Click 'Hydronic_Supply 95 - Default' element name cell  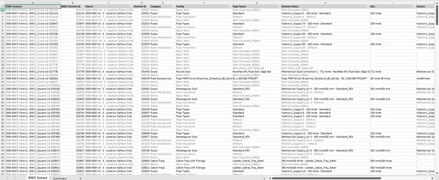(325, 47)
